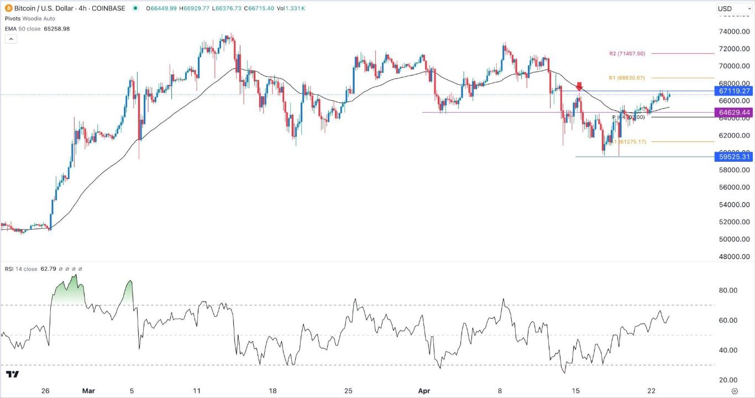Click the purple 64629.44 price label
755x398 pixels.
(x=733, y=112)
